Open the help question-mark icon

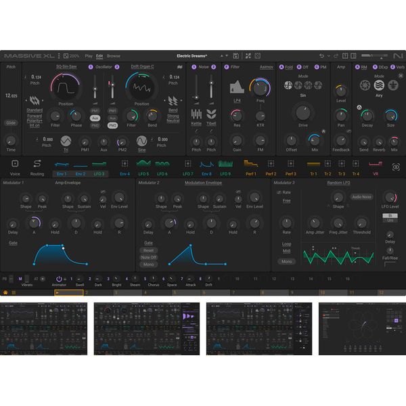pos(345,56)
